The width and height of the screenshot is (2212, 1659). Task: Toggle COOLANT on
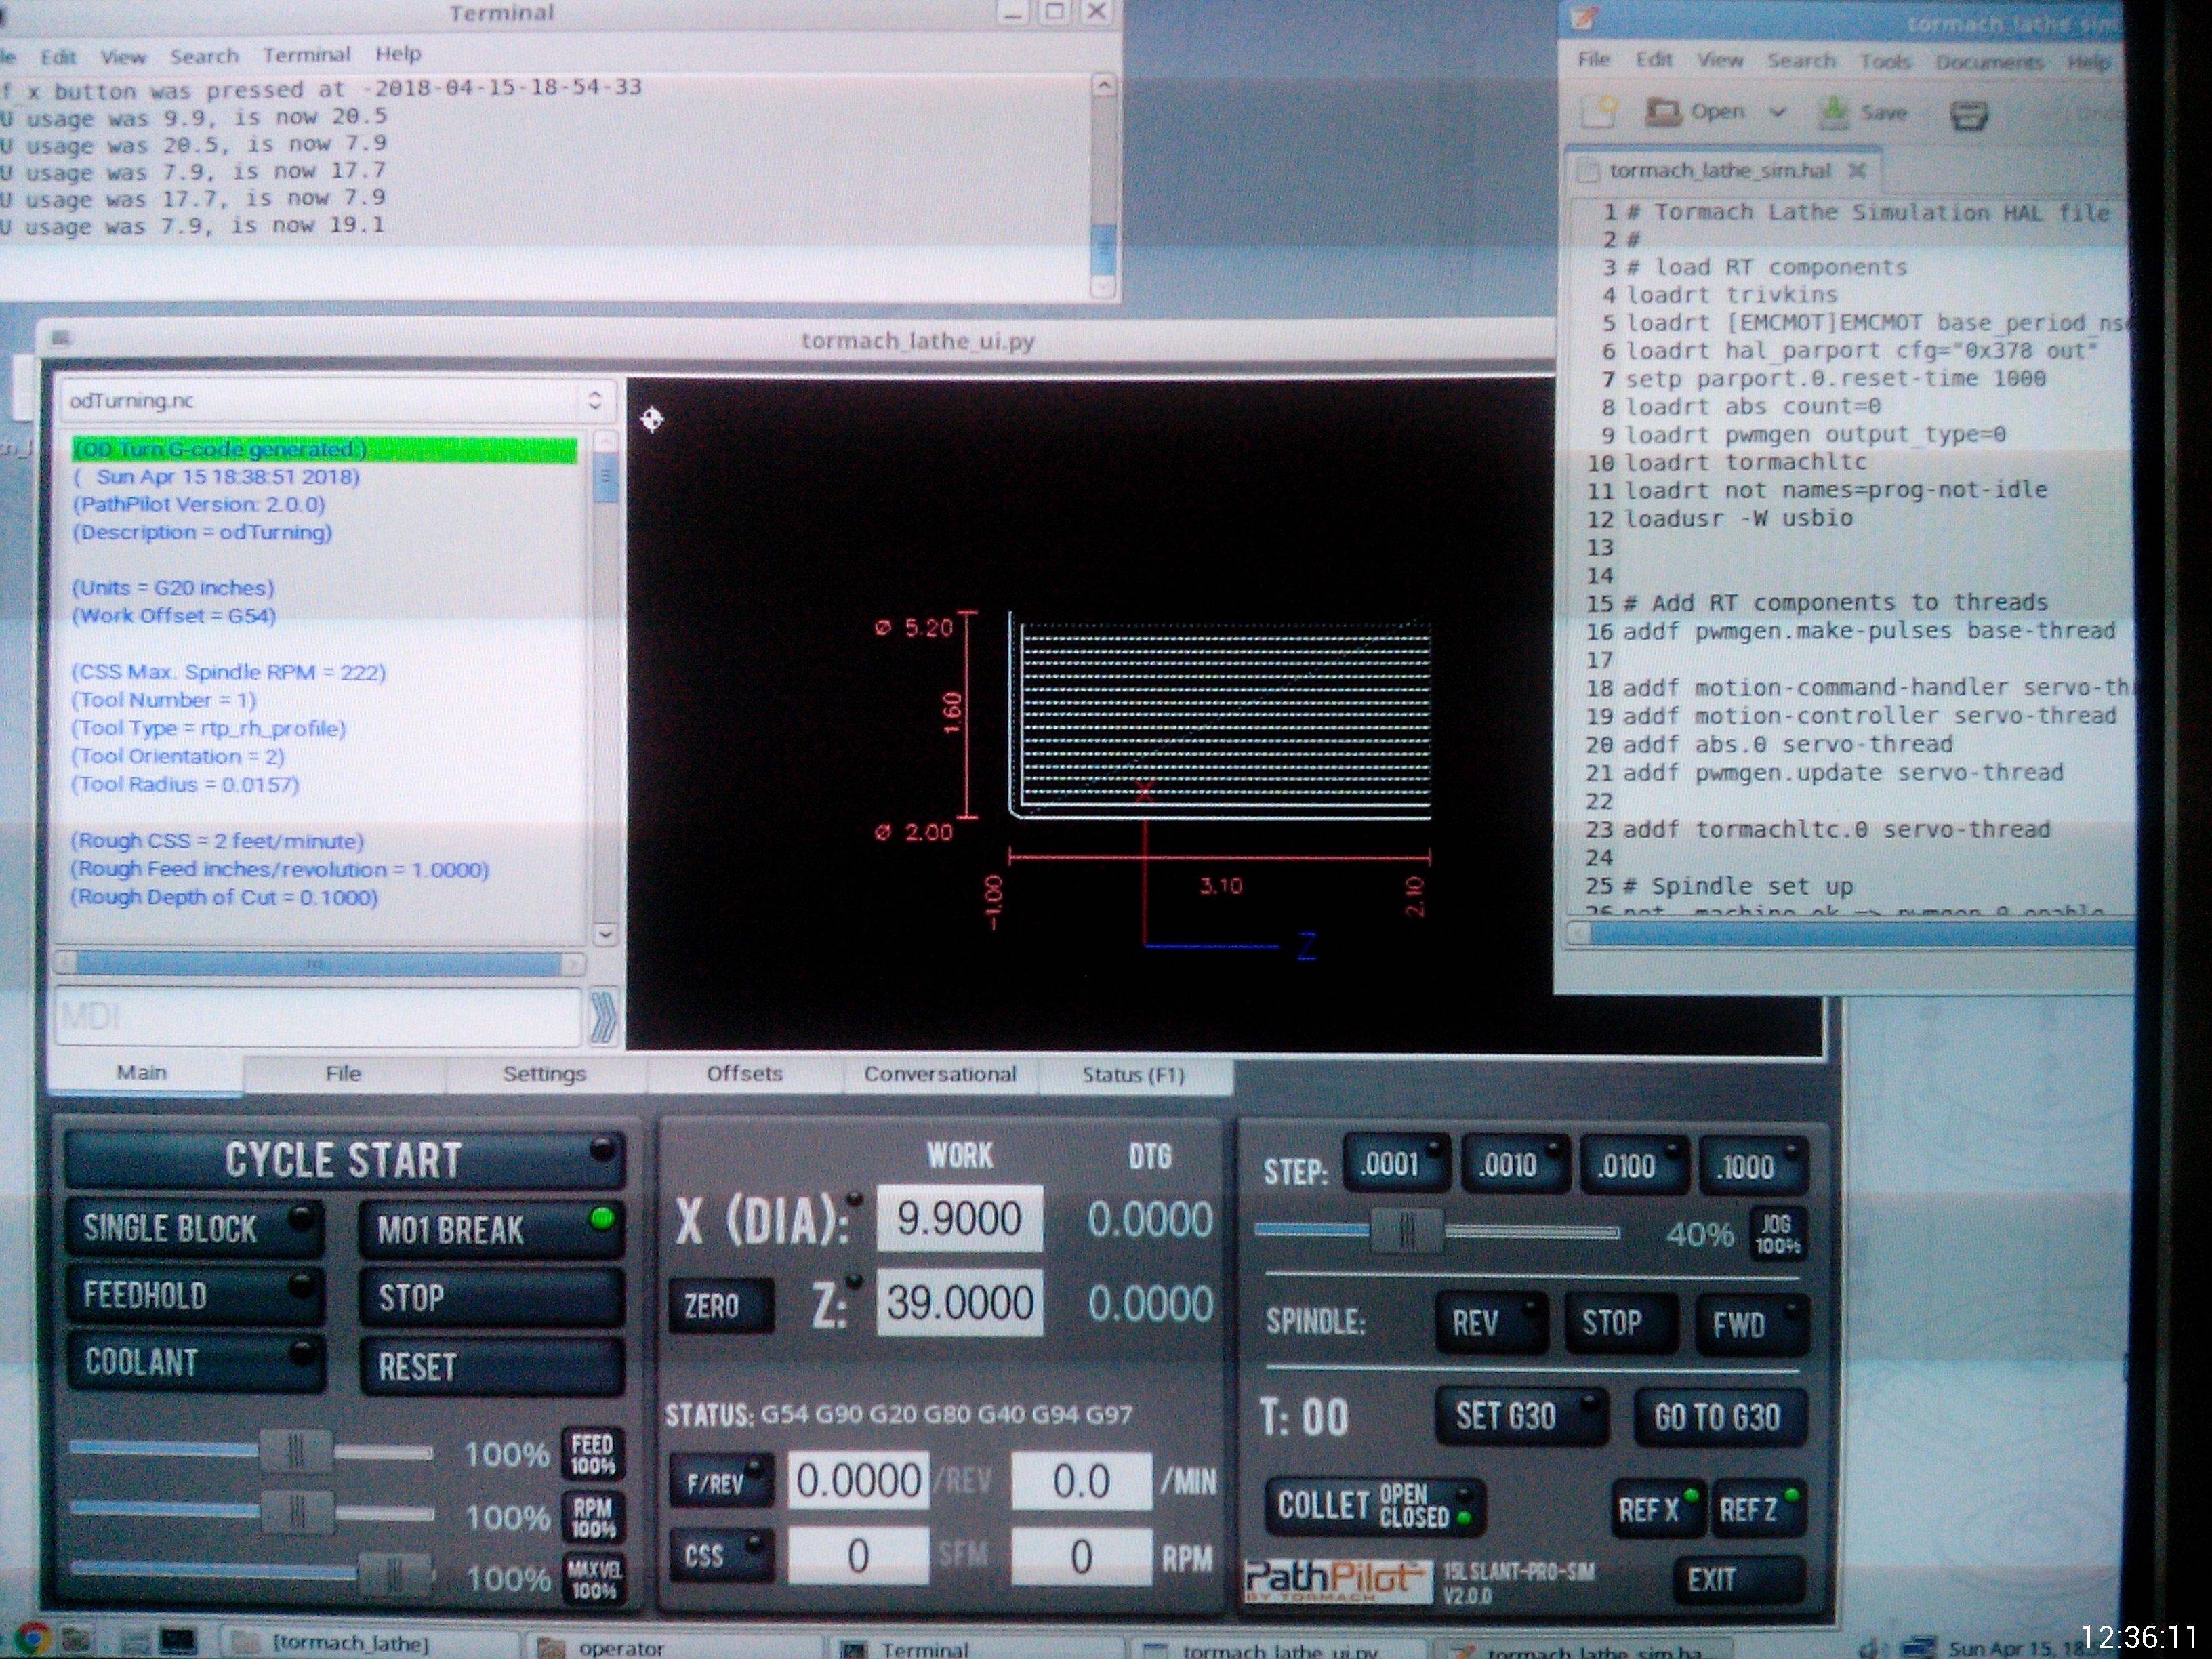click(195, 1363)
